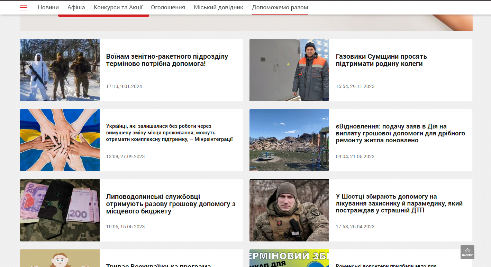The height and width of the screenshot is (267, 491).
Task: Open Конкурси та Акції
Action: coord(118,7)
